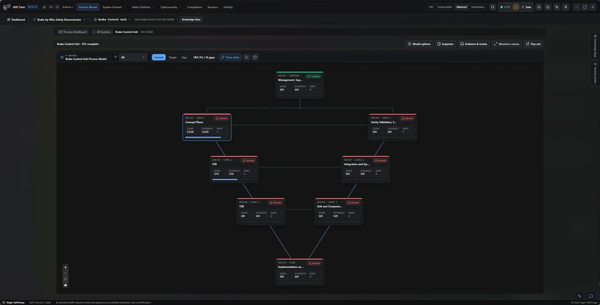Screen dimensions: 600x305
Task: Switch to the Target view tab
Action: click(172, 57)
